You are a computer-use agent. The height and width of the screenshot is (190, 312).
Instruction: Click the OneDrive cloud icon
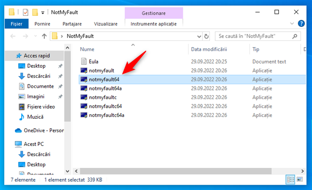[18, 130]
